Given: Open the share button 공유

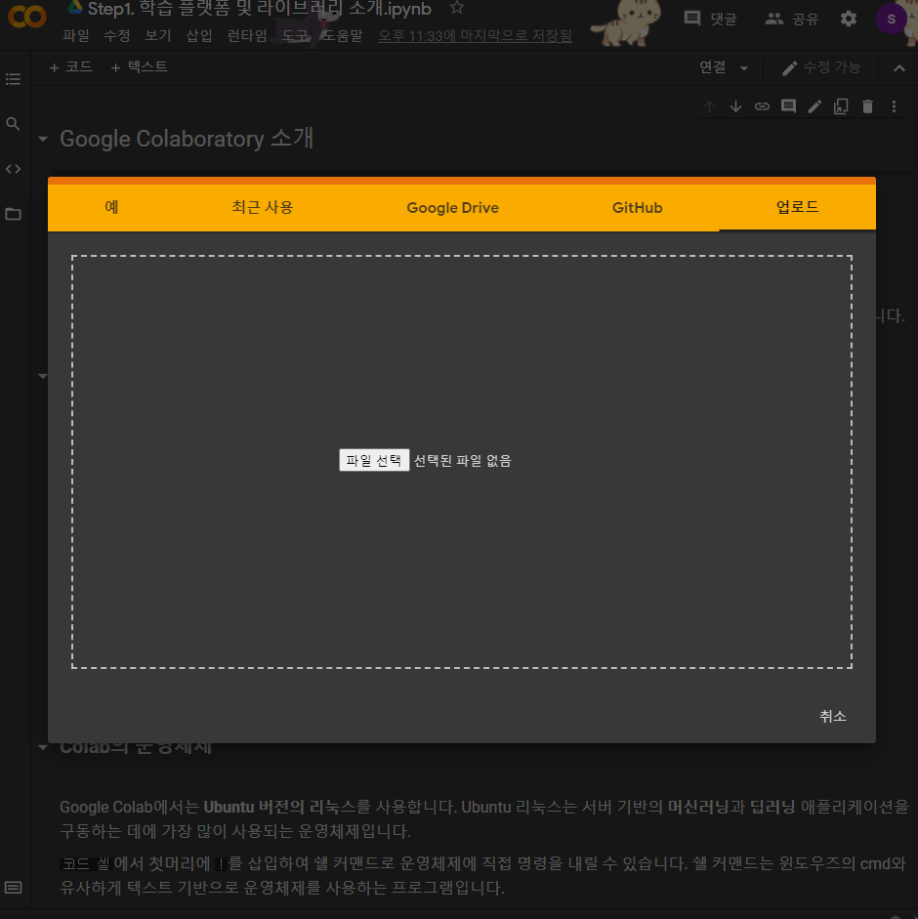Looking at the screenshot, I should [792, 19].
